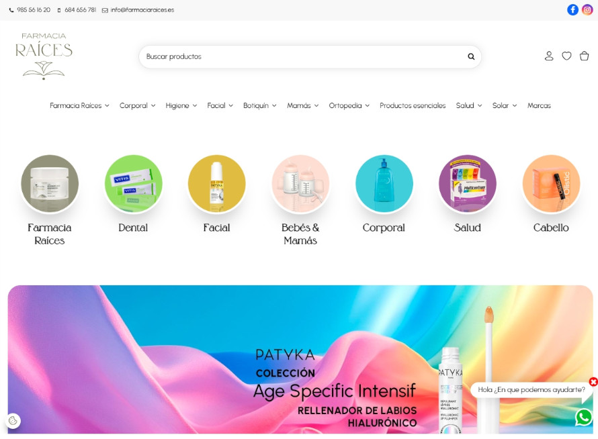Viewport: 598px width, 439px height.
Task: Open the shopping basket icon
Action: coord(584,56)
